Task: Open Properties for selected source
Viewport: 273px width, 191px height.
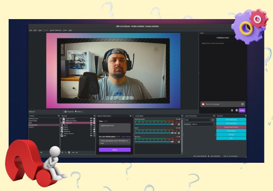Action: coord(69,112)
